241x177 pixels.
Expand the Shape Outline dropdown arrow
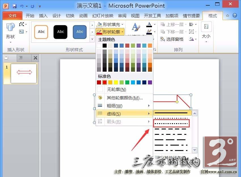pos(122,32)
